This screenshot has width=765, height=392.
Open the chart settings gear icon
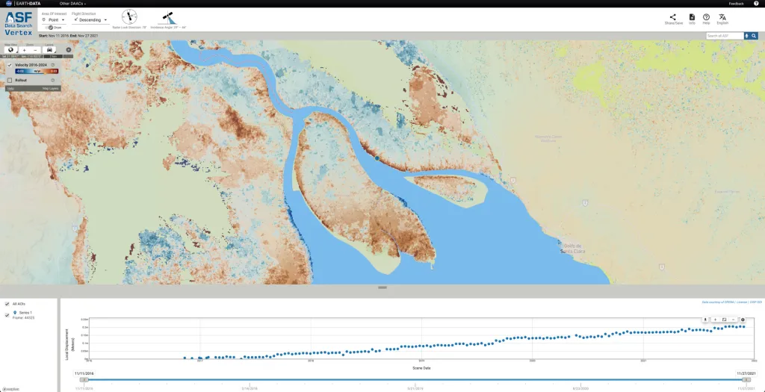(x=743, y=320)
